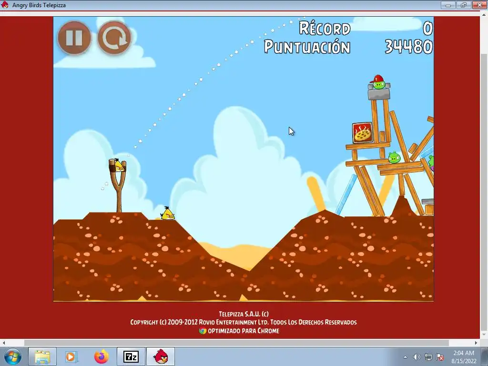Restart the level with the retry button

pos(114,38)
